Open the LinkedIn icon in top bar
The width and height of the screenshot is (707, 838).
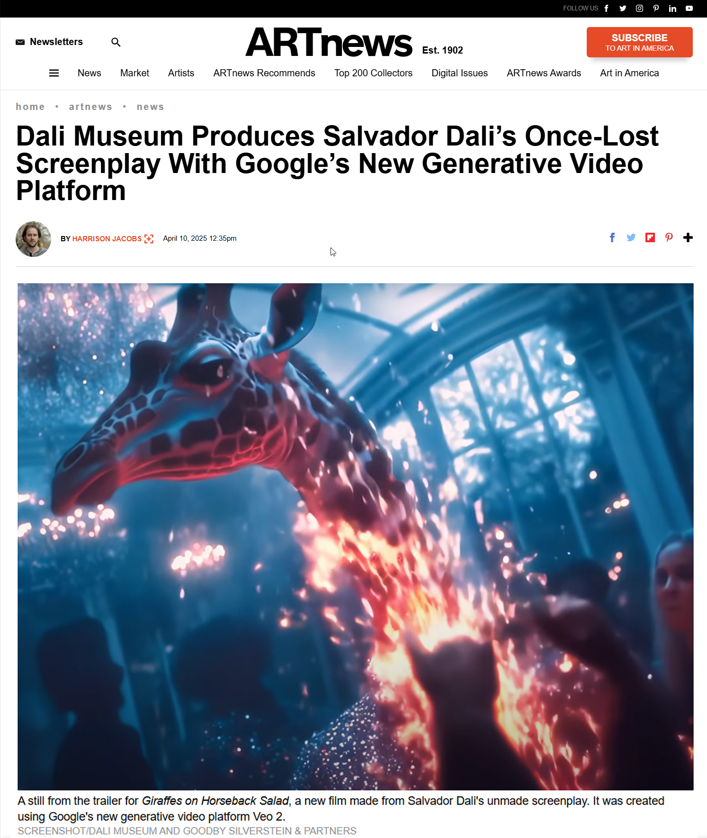click(672, 9)
